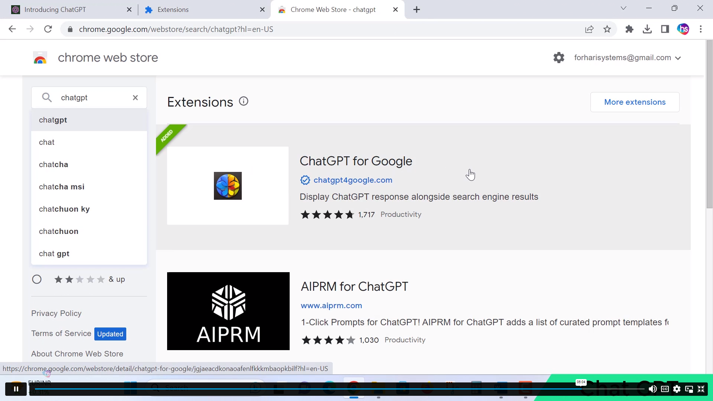Screen dimensions: 713x401
Task: Click the Extensions puzzle icon in toolbar
Action: click(x=629, y=29)
